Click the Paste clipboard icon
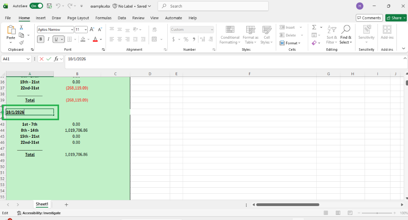408x220 pixels. 11,30
